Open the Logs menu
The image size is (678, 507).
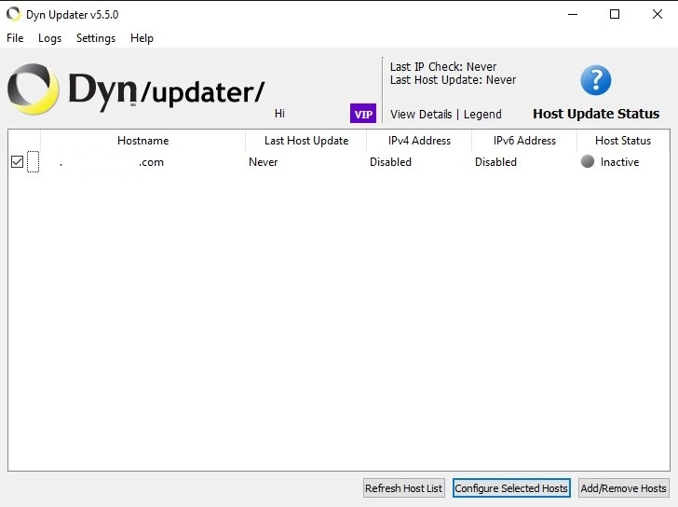pyautogui.click(x=49, y=38)
